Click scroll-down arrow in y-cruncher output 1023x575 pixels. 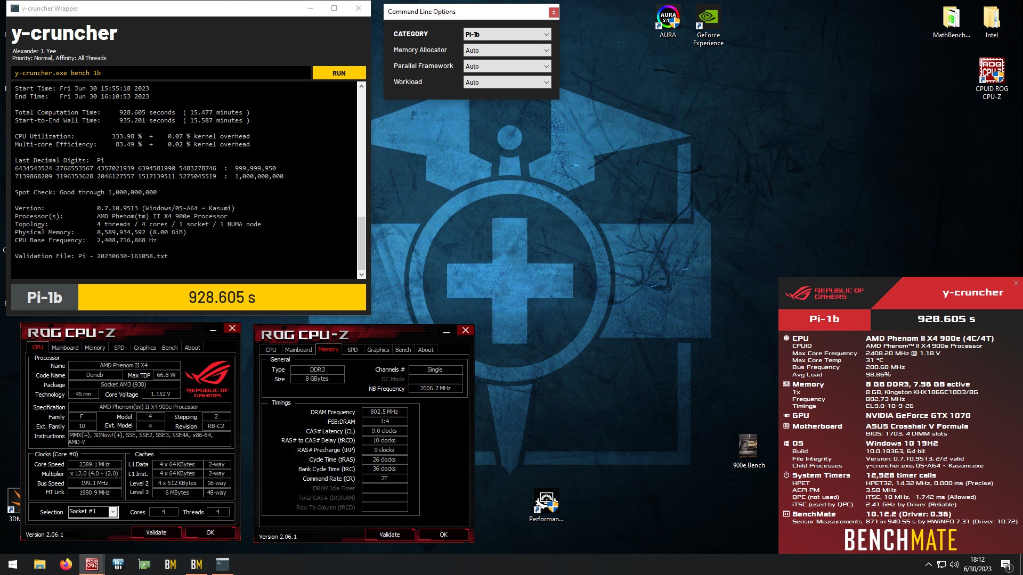361,275
